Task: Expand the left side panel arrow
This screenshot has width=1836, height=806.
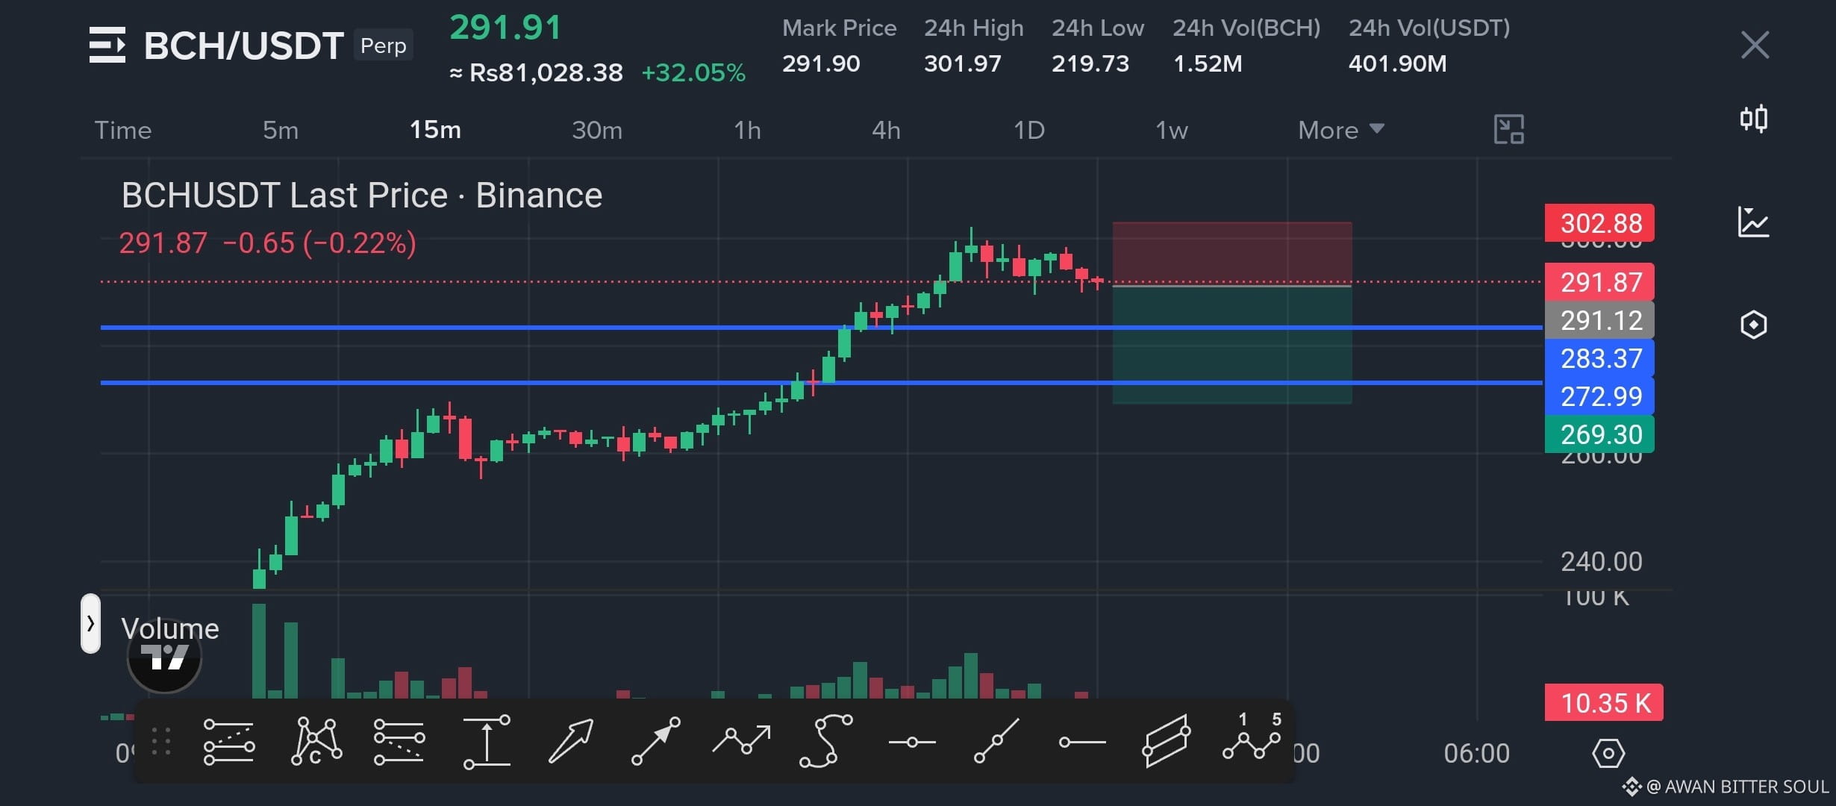Action: (x=90, y=623)
